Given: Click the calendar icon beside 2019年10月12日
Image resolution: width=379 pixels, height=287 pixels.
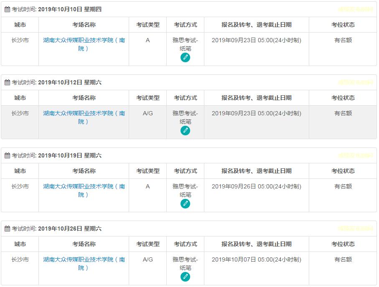Looking at the screenshot, I should click(x=7, y=82).
